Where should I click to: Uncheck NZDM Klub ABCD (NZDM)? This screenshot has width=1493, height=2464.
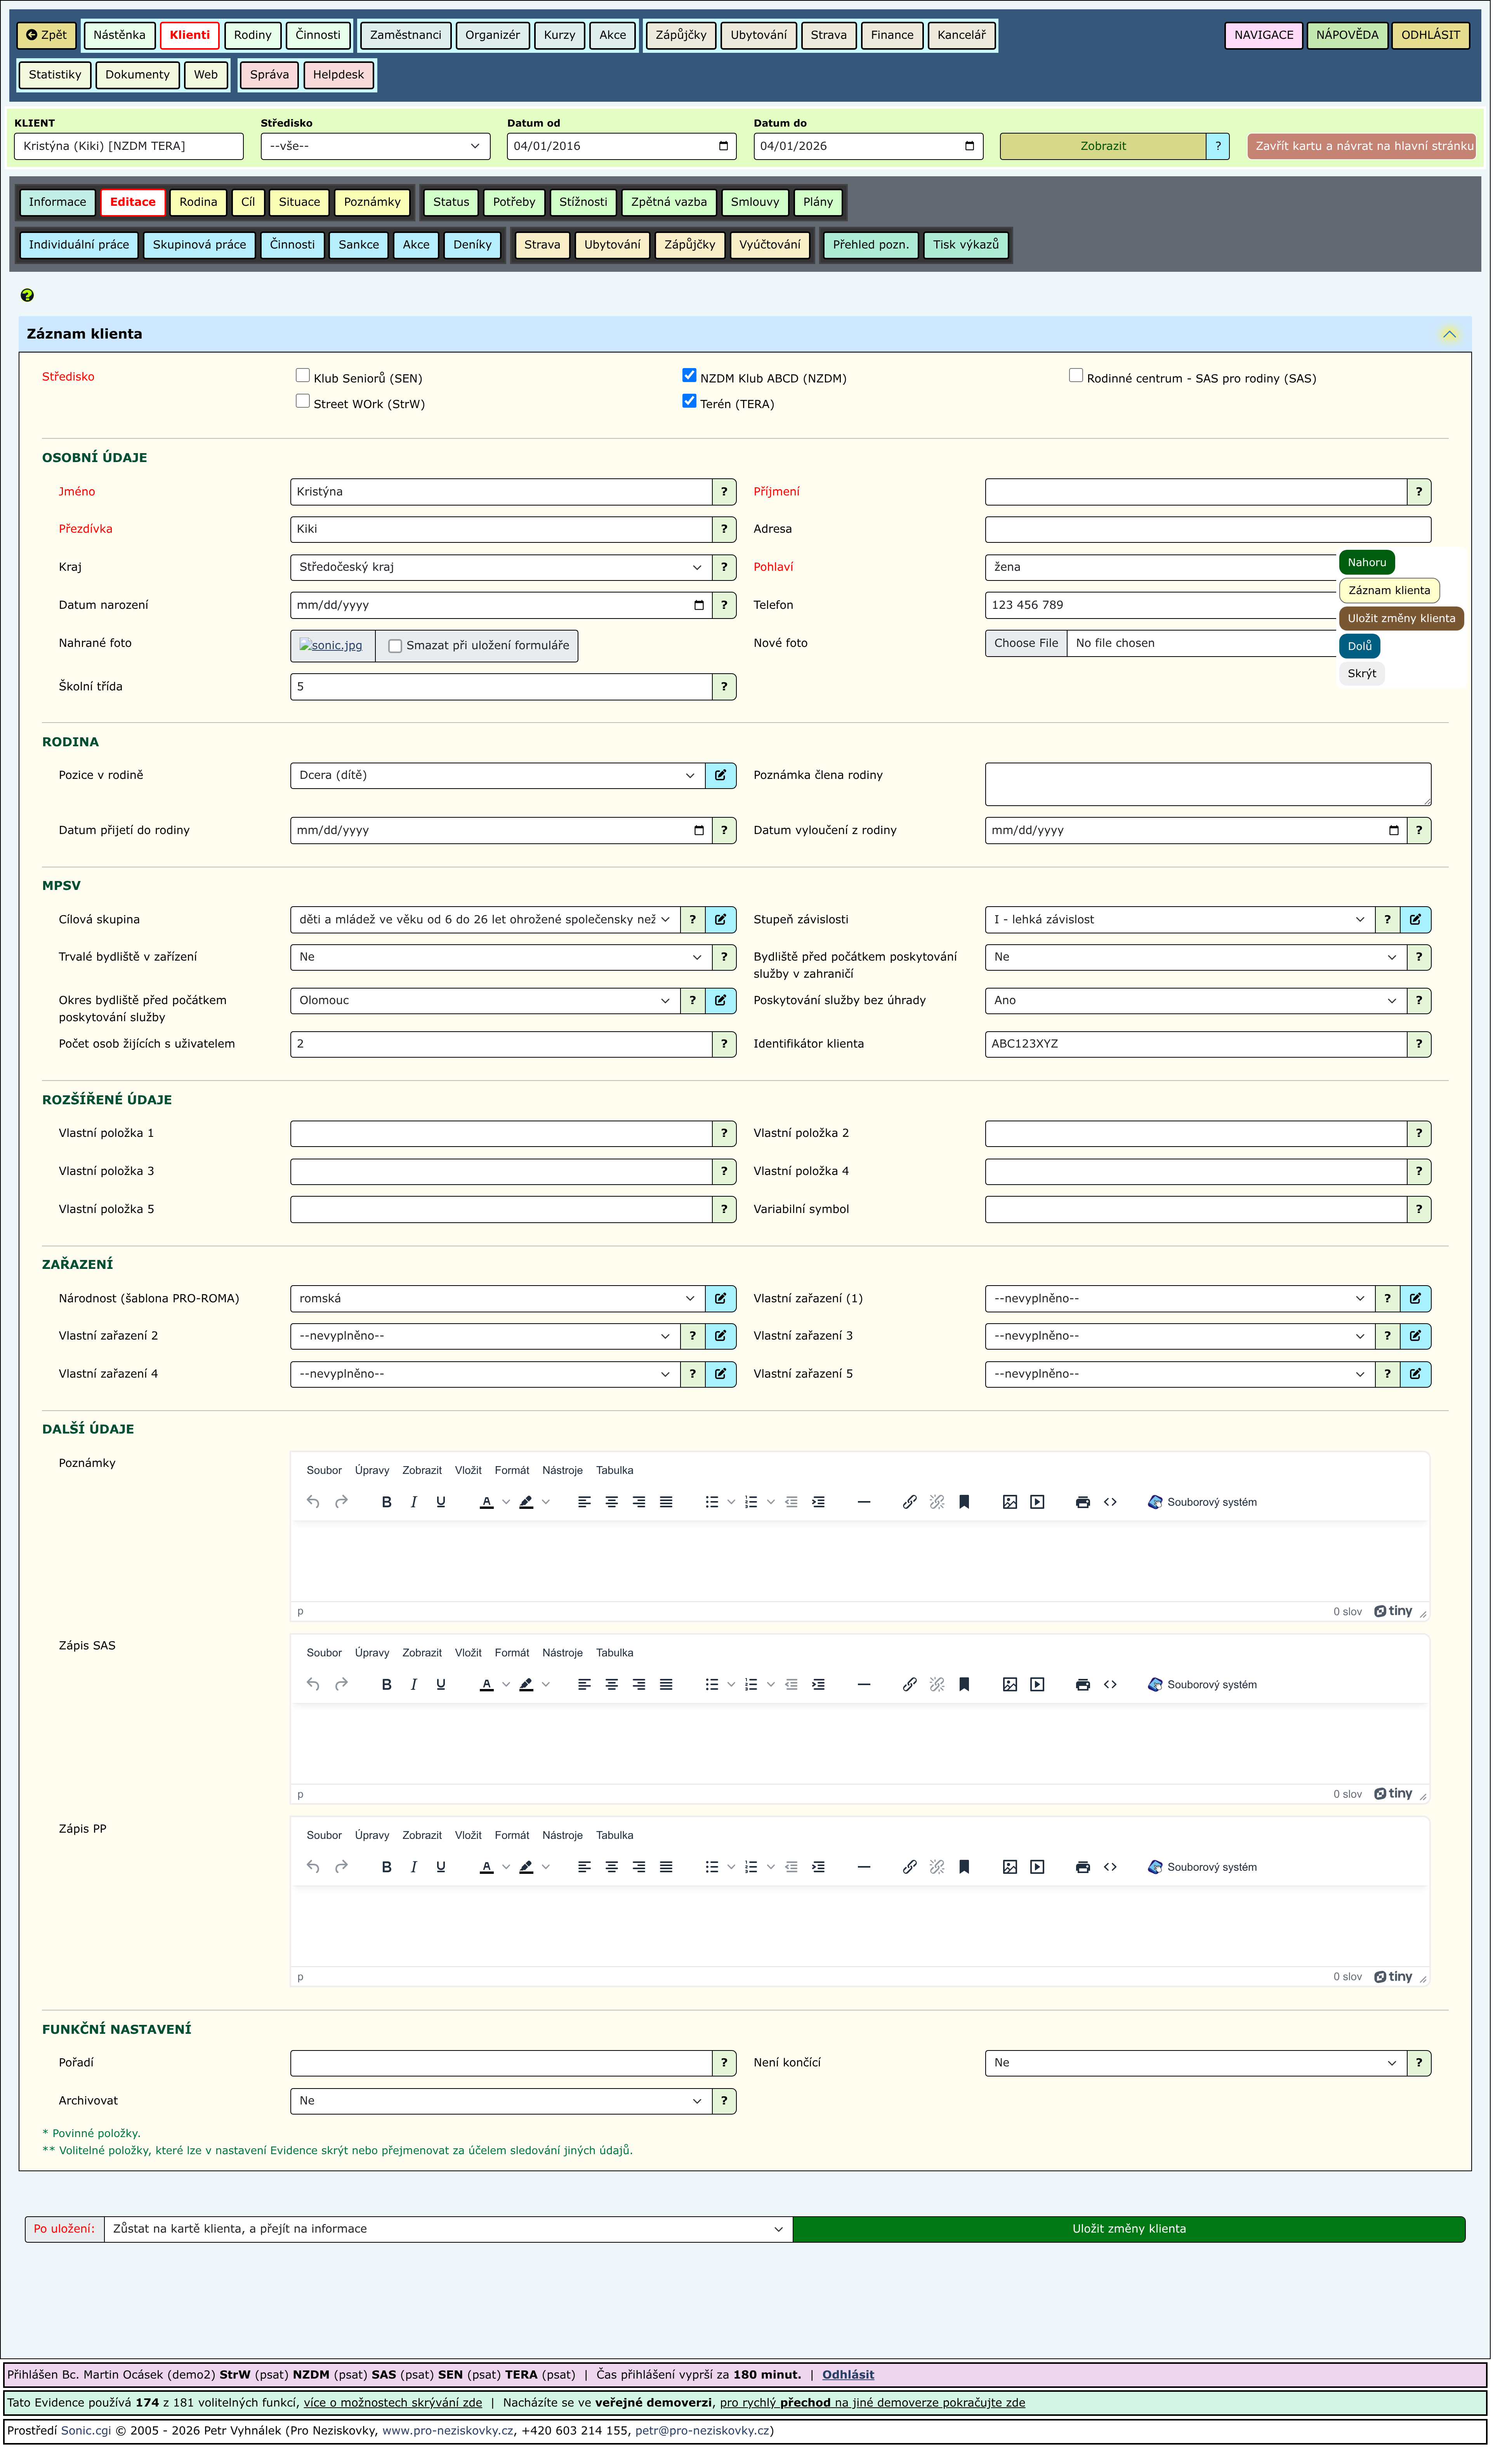[x=689, y=376]
